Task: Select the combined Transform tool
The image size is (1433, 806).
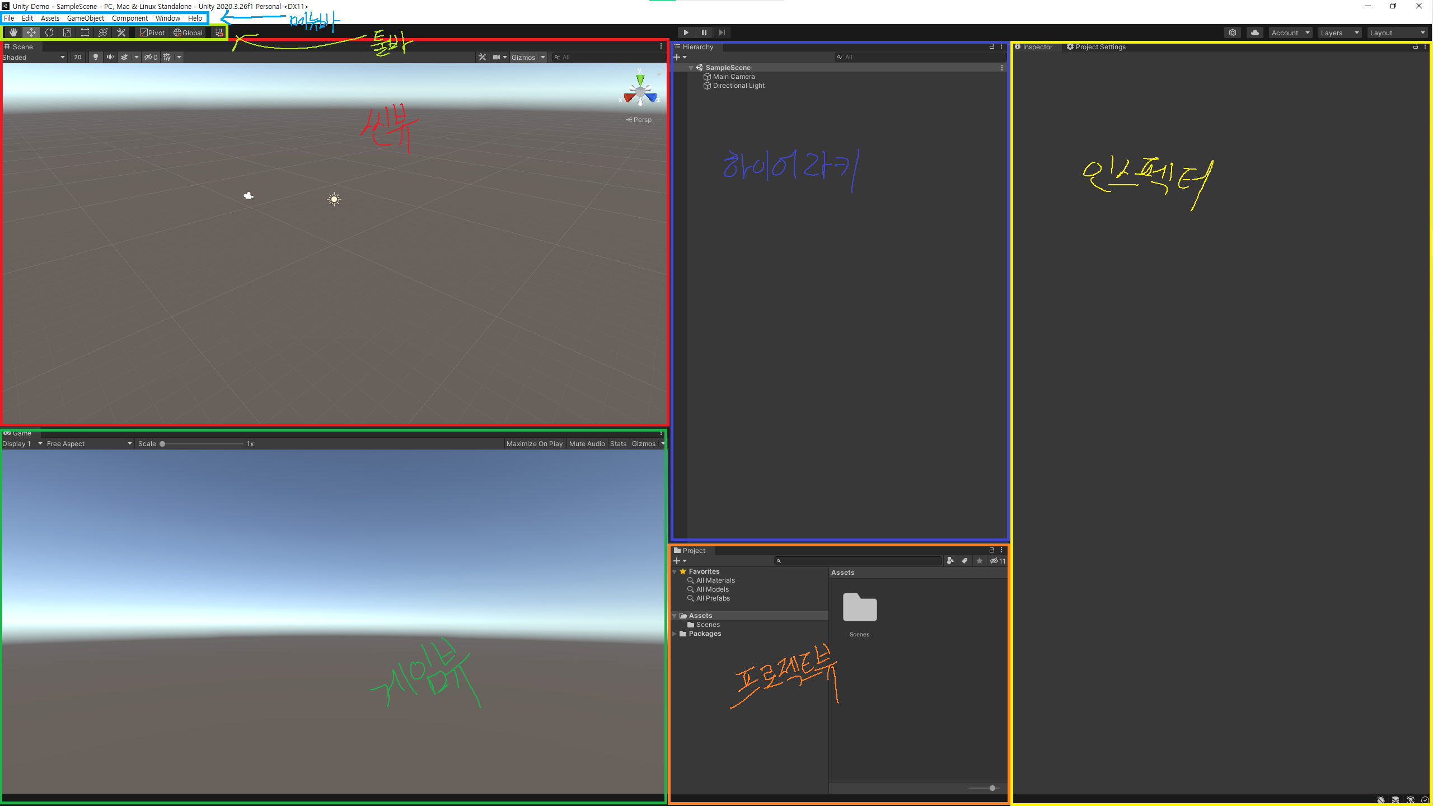Action: click(x=103, y=32)
